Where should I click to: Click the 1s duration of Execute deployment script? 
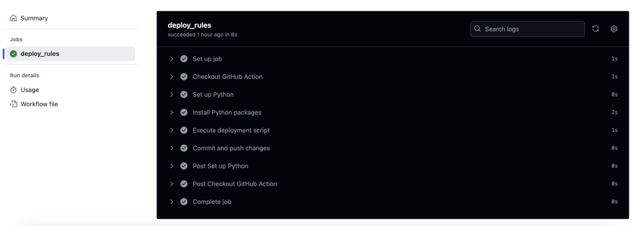[615, 130]
